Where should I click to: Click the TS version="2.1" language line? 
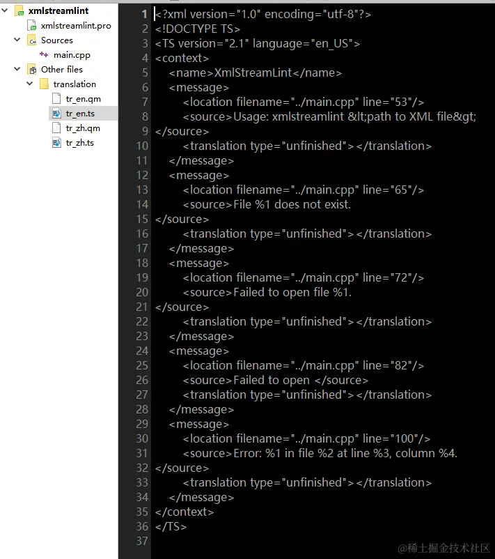click(x=258, y=43)
